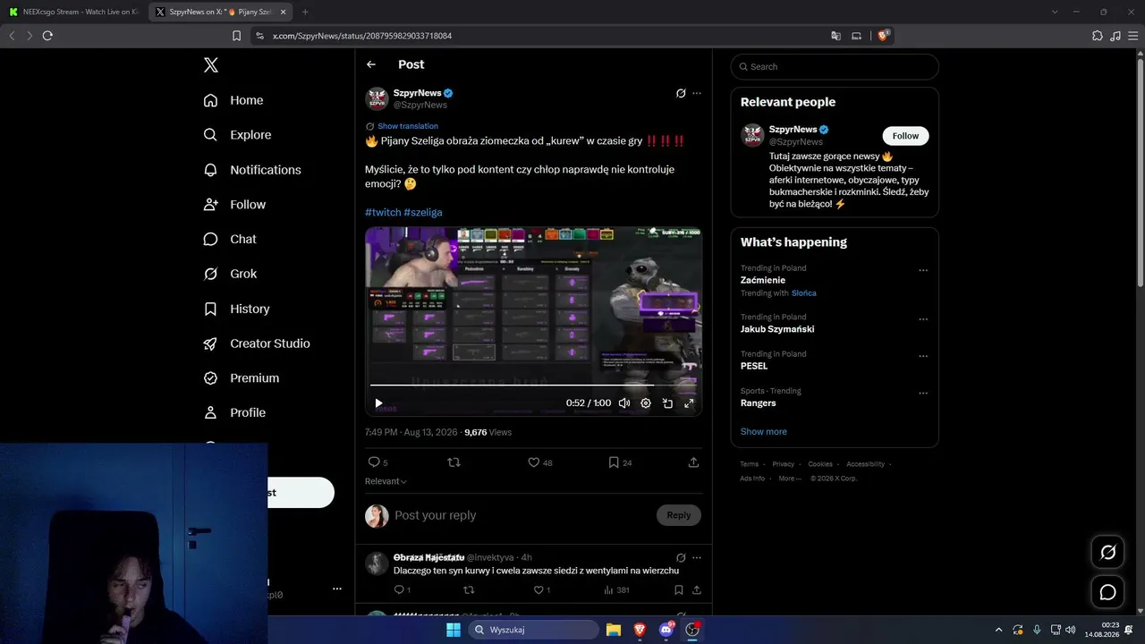
Task: Click Show translation link
Action: 408,126
